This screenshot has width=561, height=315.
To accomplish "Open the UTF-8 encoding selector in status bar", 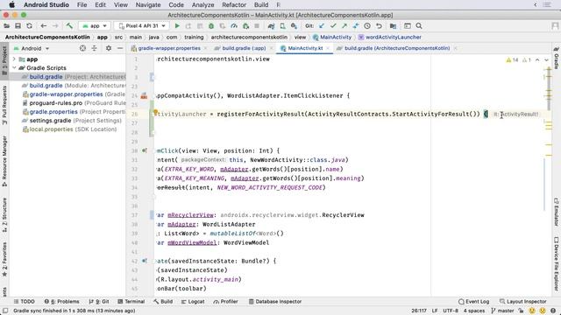I will (450, 311).
